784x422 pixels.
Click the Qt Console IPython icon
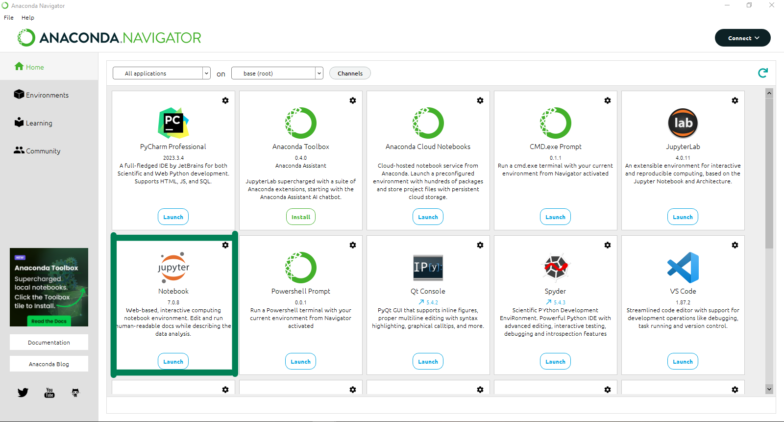click(428, 268)
